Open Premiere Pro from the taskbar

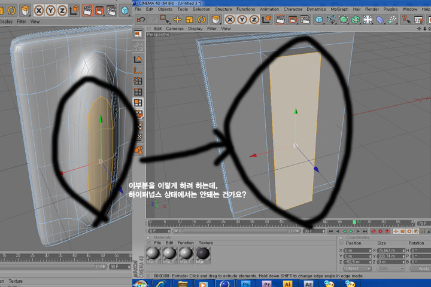(x=266, y=283)
